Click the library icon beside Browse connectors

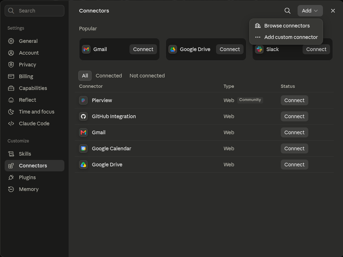(258, 26)
